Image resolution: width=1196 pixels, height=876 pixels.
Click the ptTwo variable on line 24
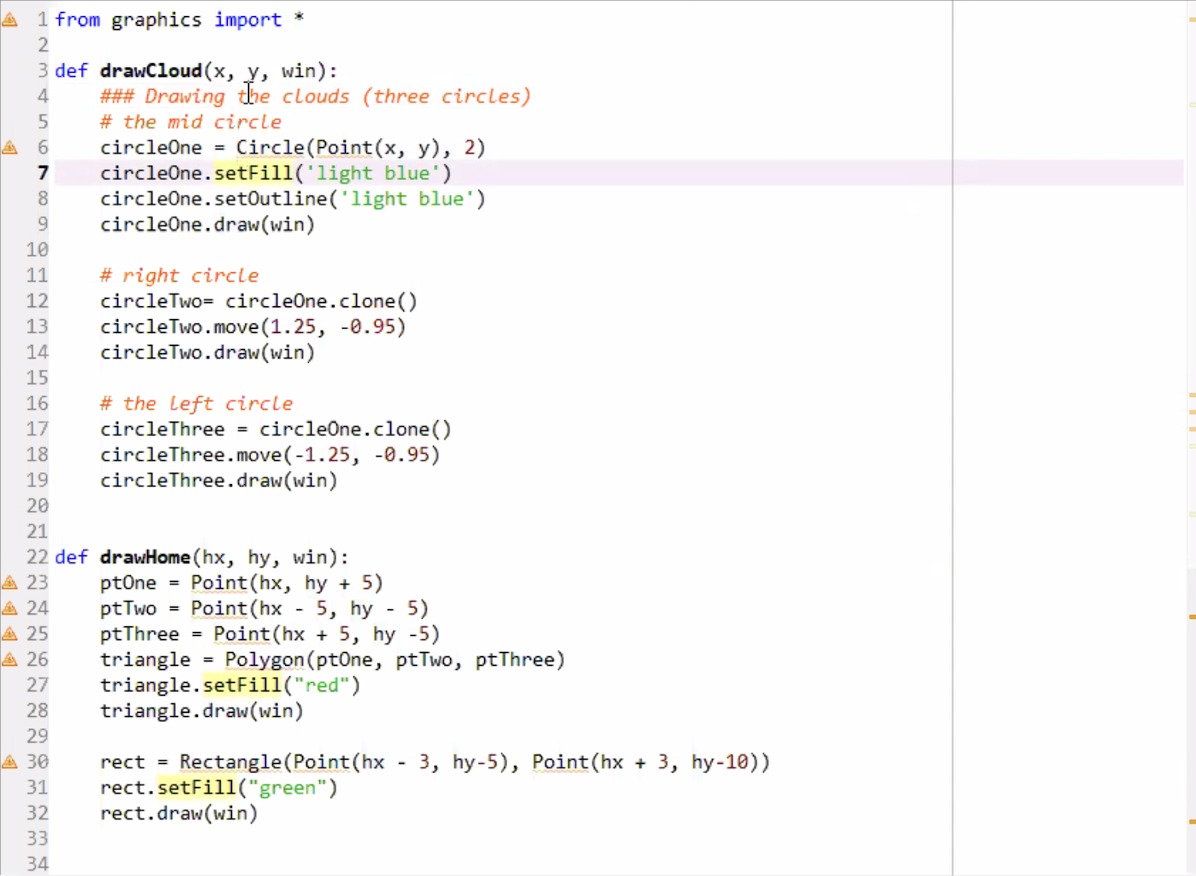point(128,609)
